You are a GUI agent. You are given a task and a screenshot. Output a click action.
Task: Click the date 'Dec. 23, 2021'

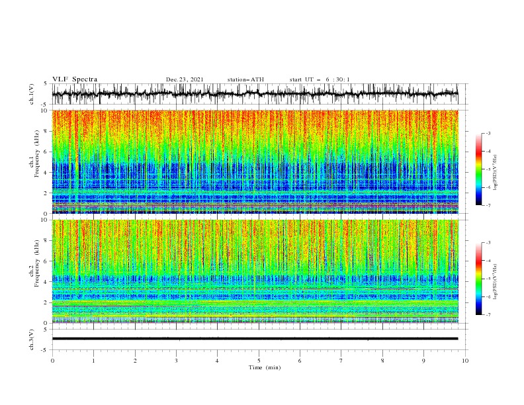point(185,79)
